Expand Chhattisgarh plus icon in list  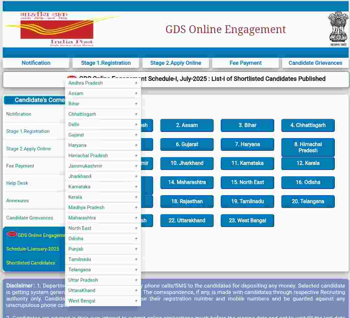(136, 114)
